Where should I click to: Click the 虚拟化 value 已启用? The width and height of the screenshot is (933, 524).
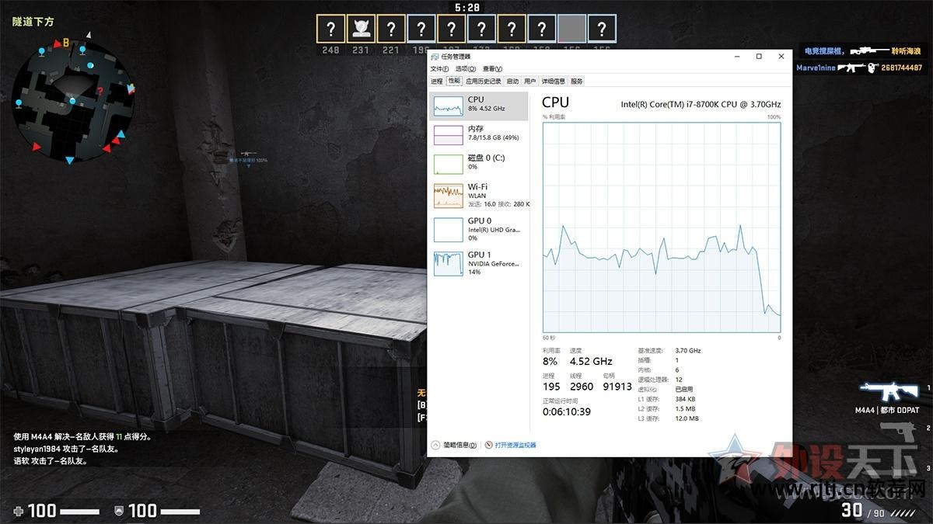tap(684, 390)
